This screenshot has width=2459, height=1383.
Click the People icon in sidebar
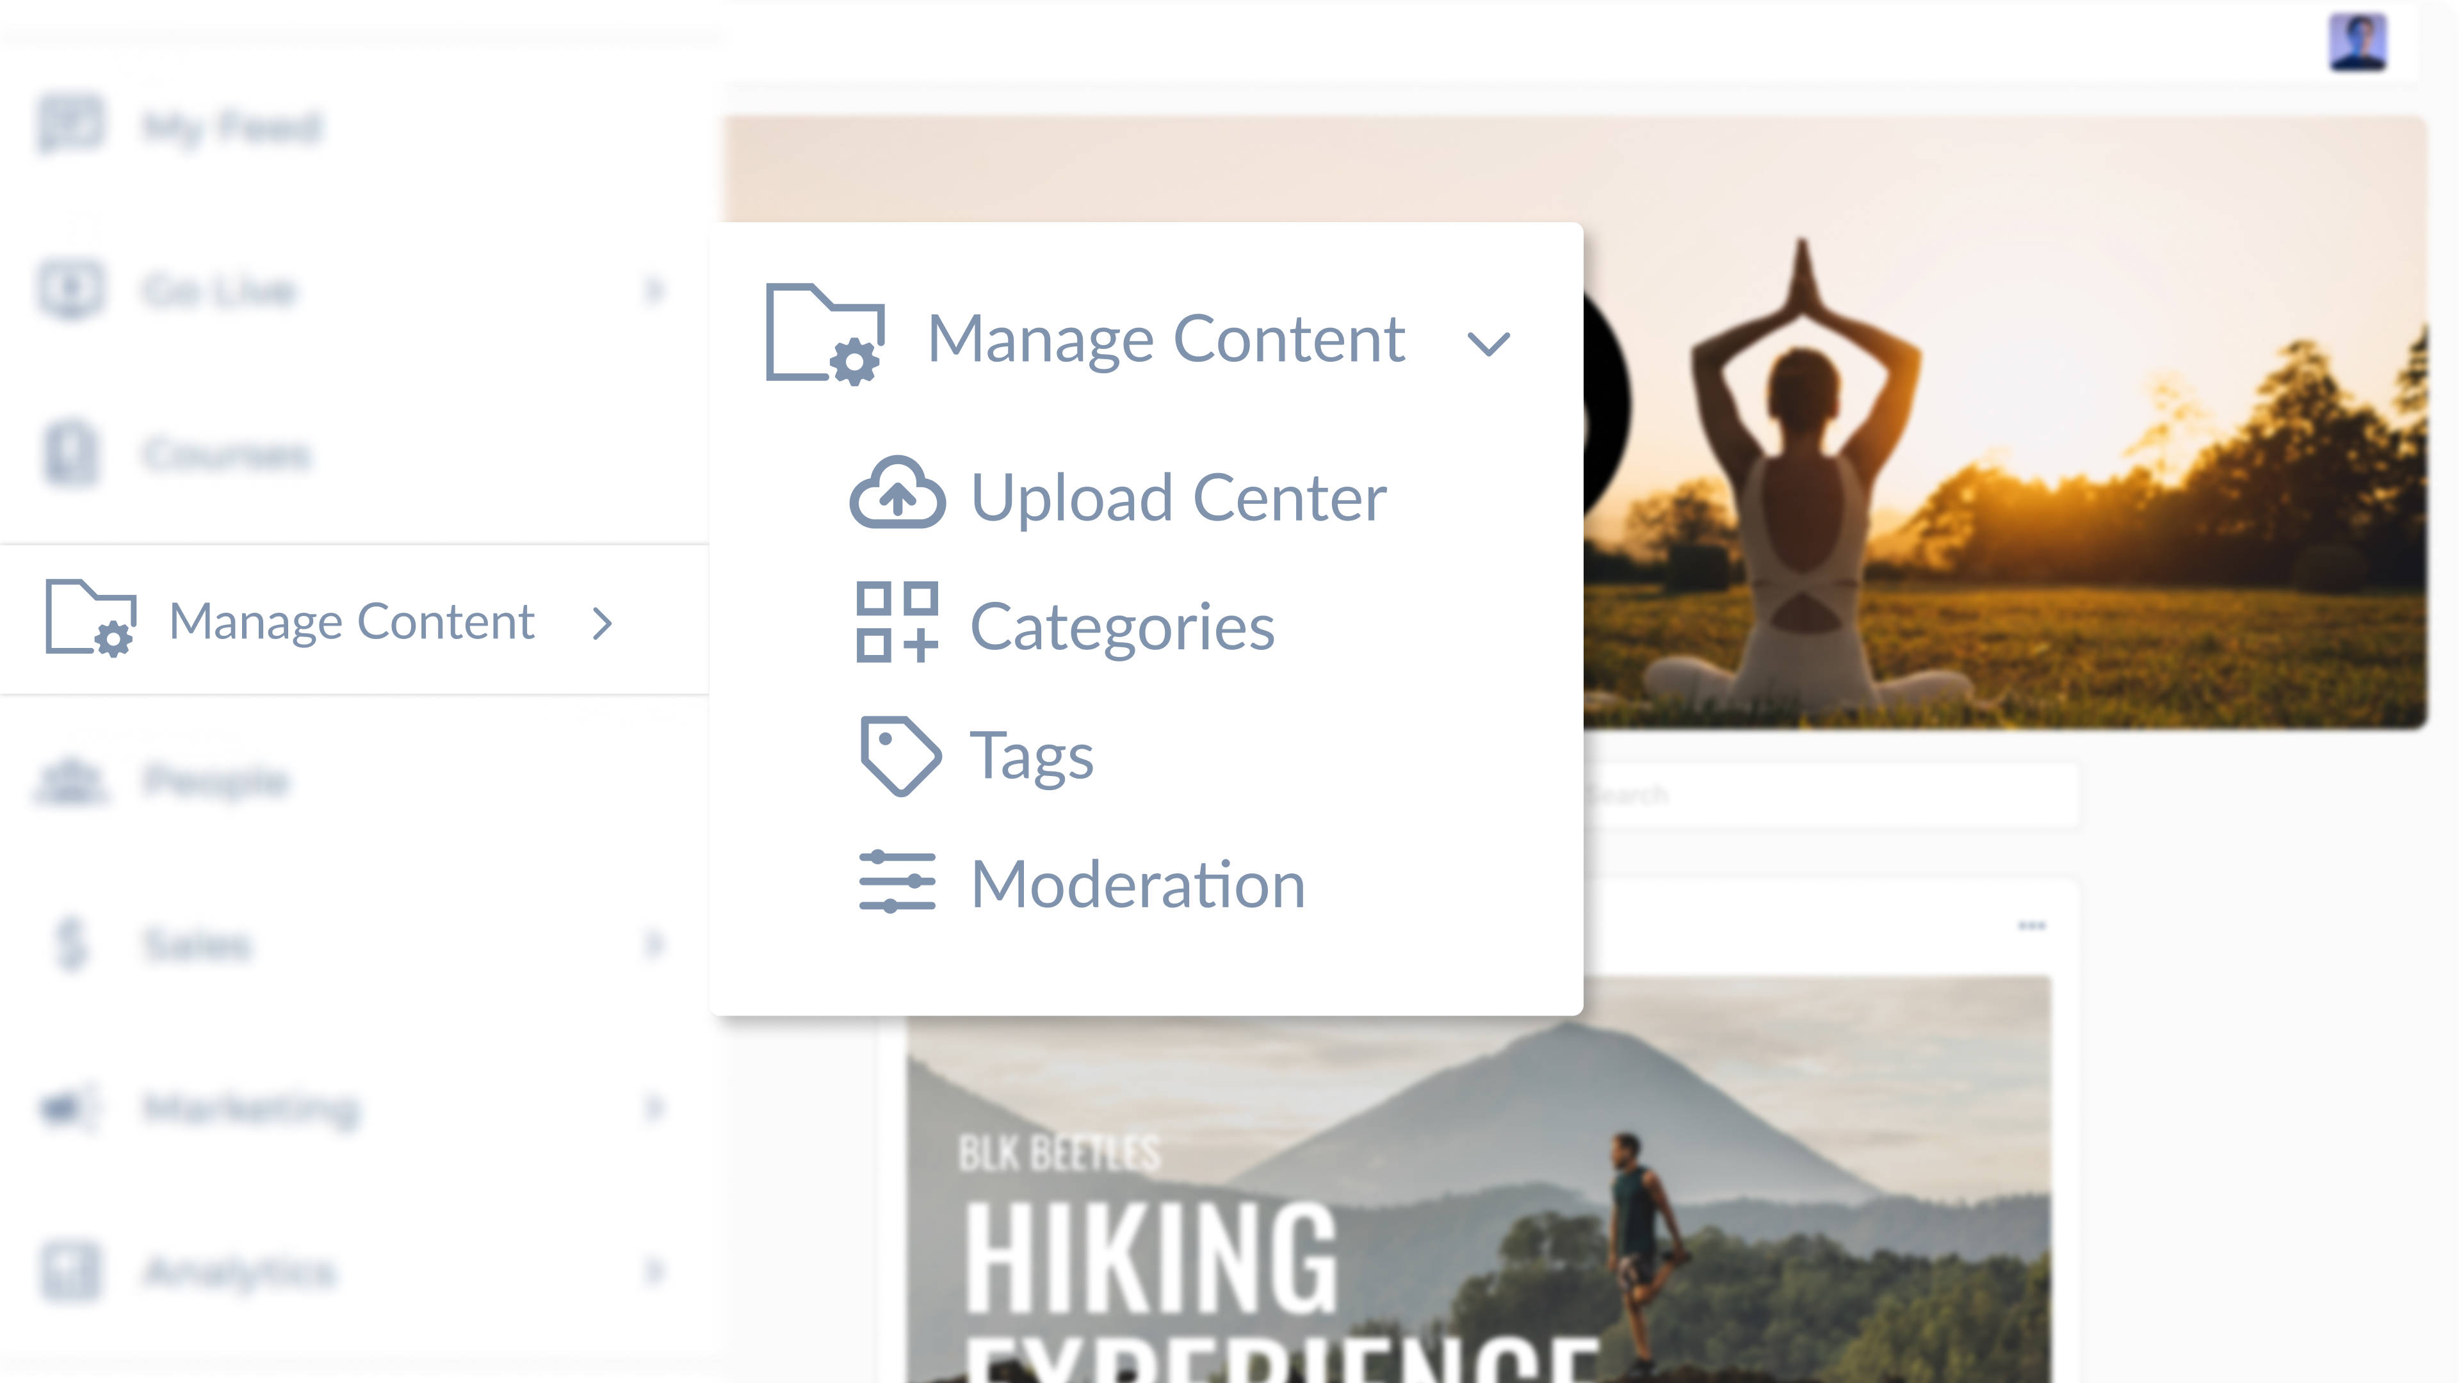(x=72, y=780)
